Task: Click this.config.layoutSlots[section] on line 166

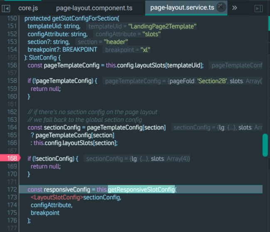Action: 74,143
